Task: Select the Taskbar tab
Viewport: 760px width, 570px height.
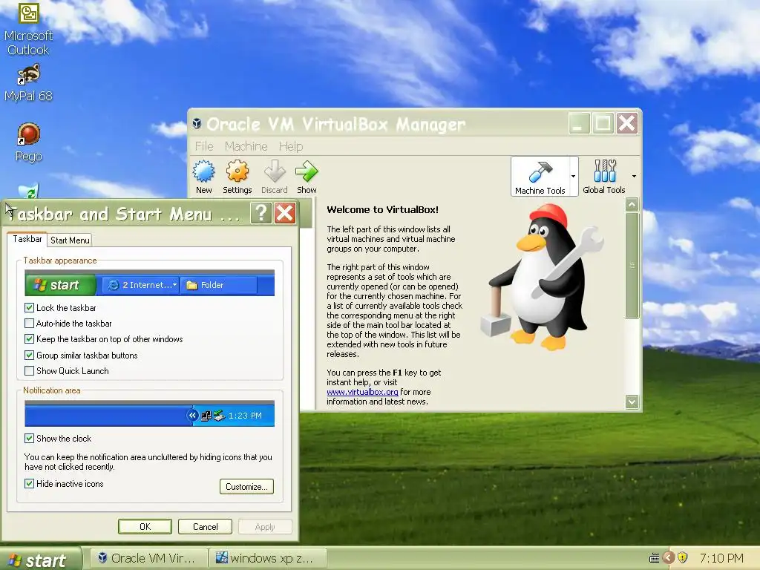Action: (27, 239)
